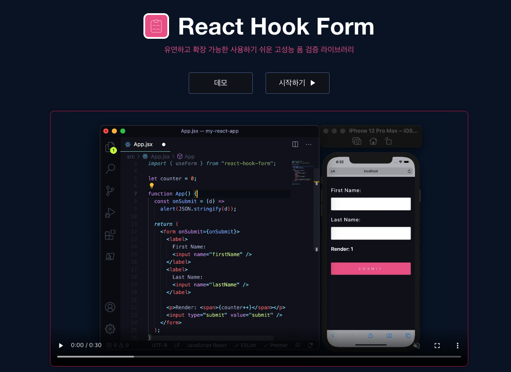511x372 pixels.
Task: Open the Manage gear icon in VS Code
Action: point(110,329)
